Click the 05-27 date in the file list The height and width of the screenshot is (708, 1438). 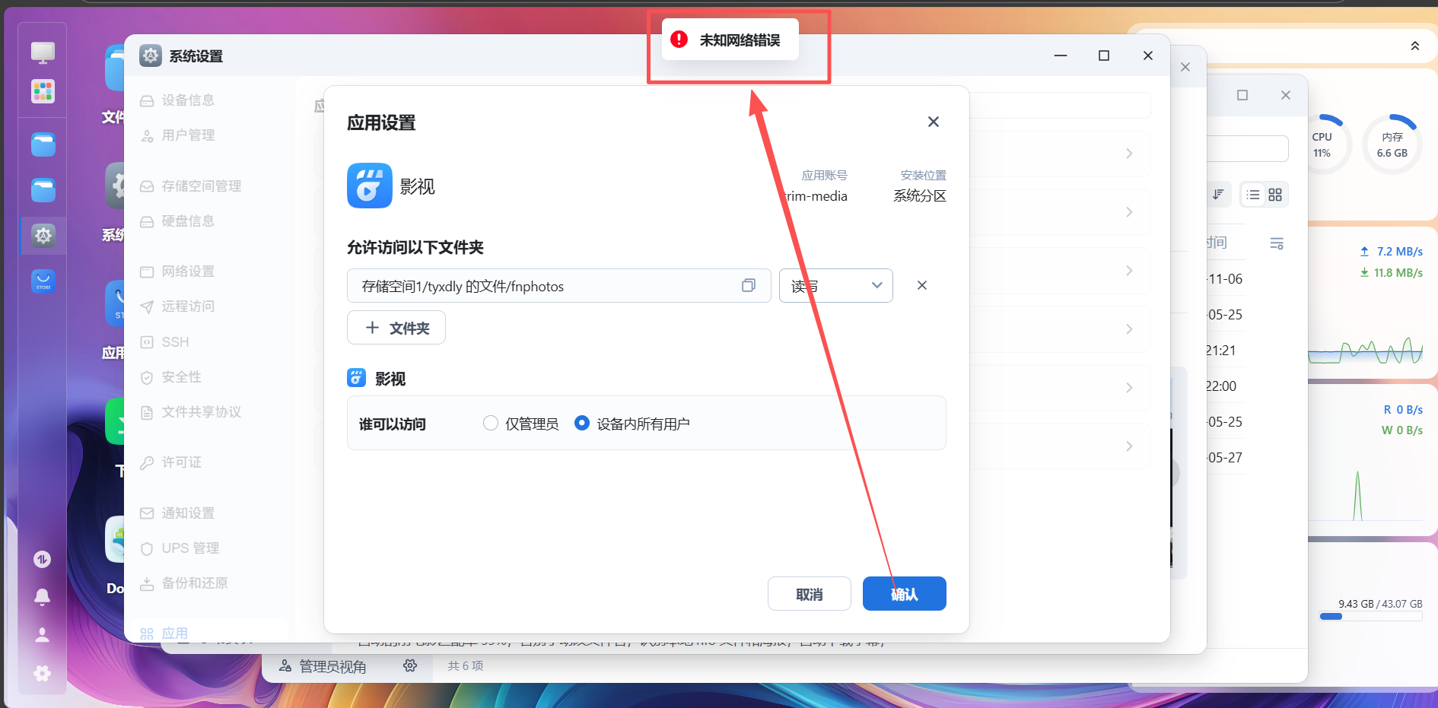[1225, 458]
